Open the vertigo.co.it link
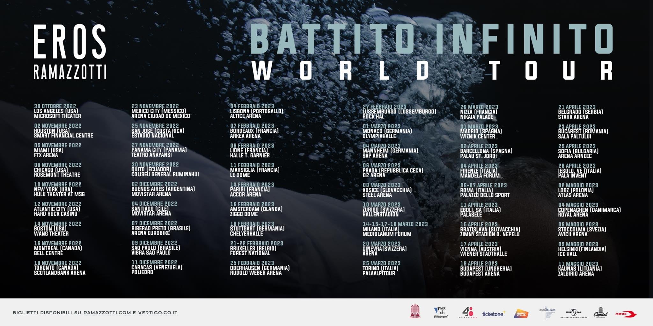653x326 pixels. [158, 313]
